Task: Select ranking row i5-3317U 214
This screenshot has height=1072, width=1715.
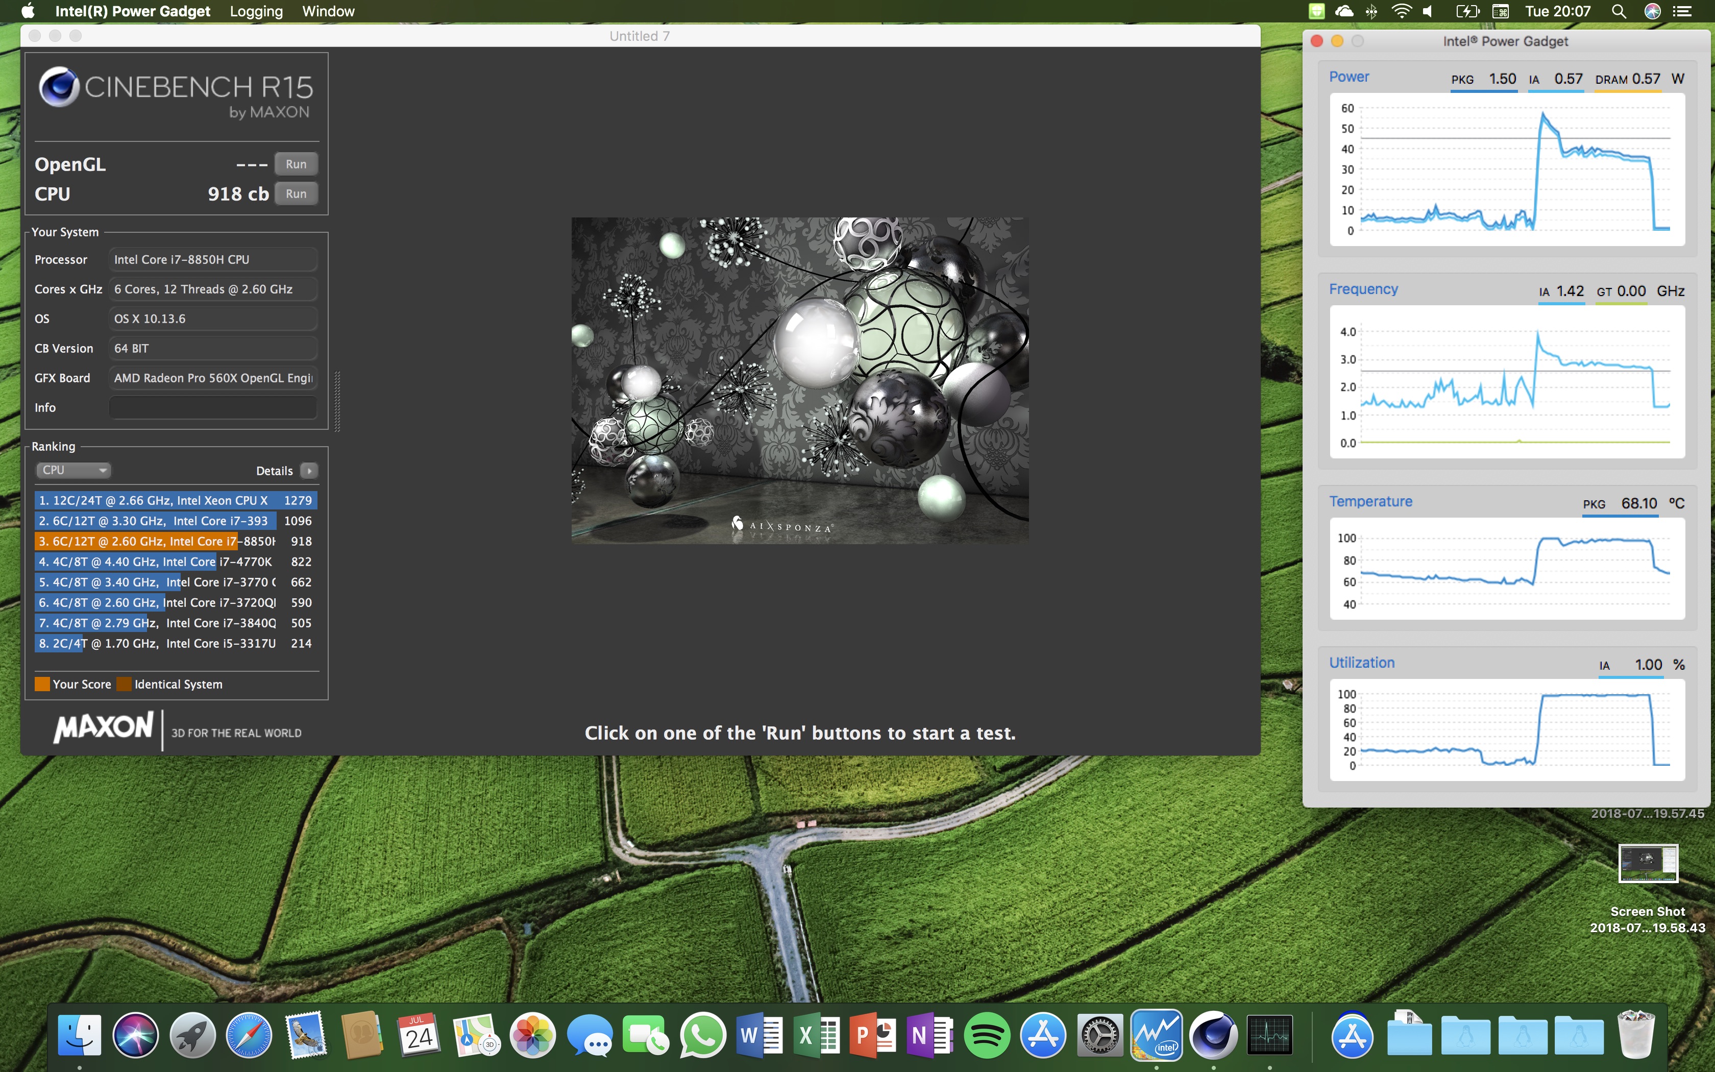Action: pos(176,644)
